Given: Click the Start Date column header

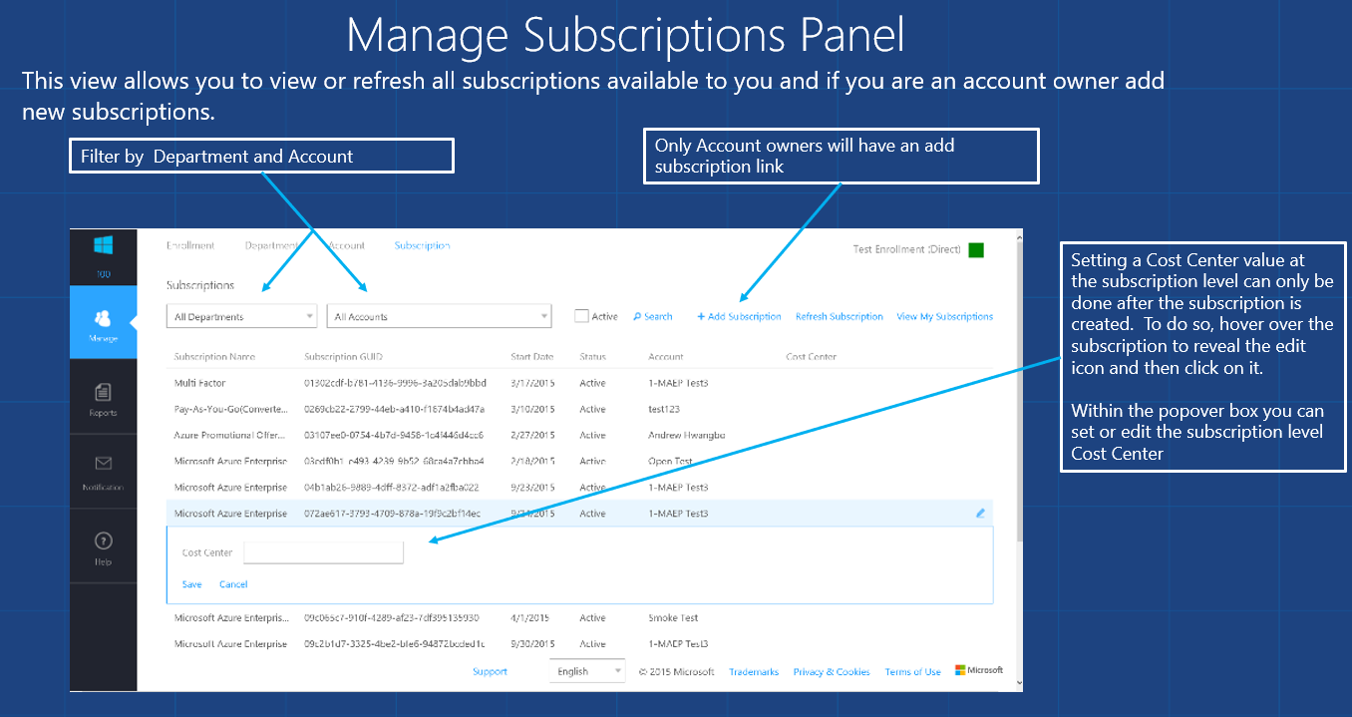Looking at the screenshot, I should [x=531, y=356].
